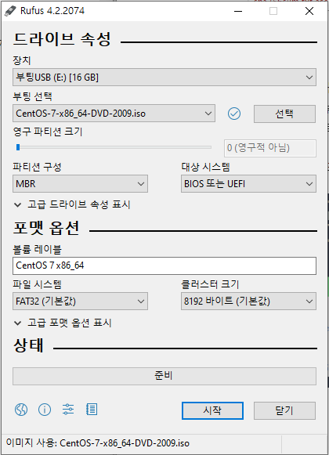Open the 부팅 선택 ISO dropdown
The height and width of the screenshot is (455, 329).
[114, 114]
